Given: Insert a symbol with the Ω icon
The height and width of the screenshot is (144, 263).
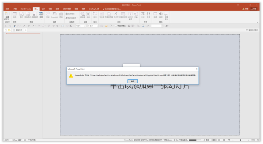Looking at the screenshot, I should coord(148,15).
